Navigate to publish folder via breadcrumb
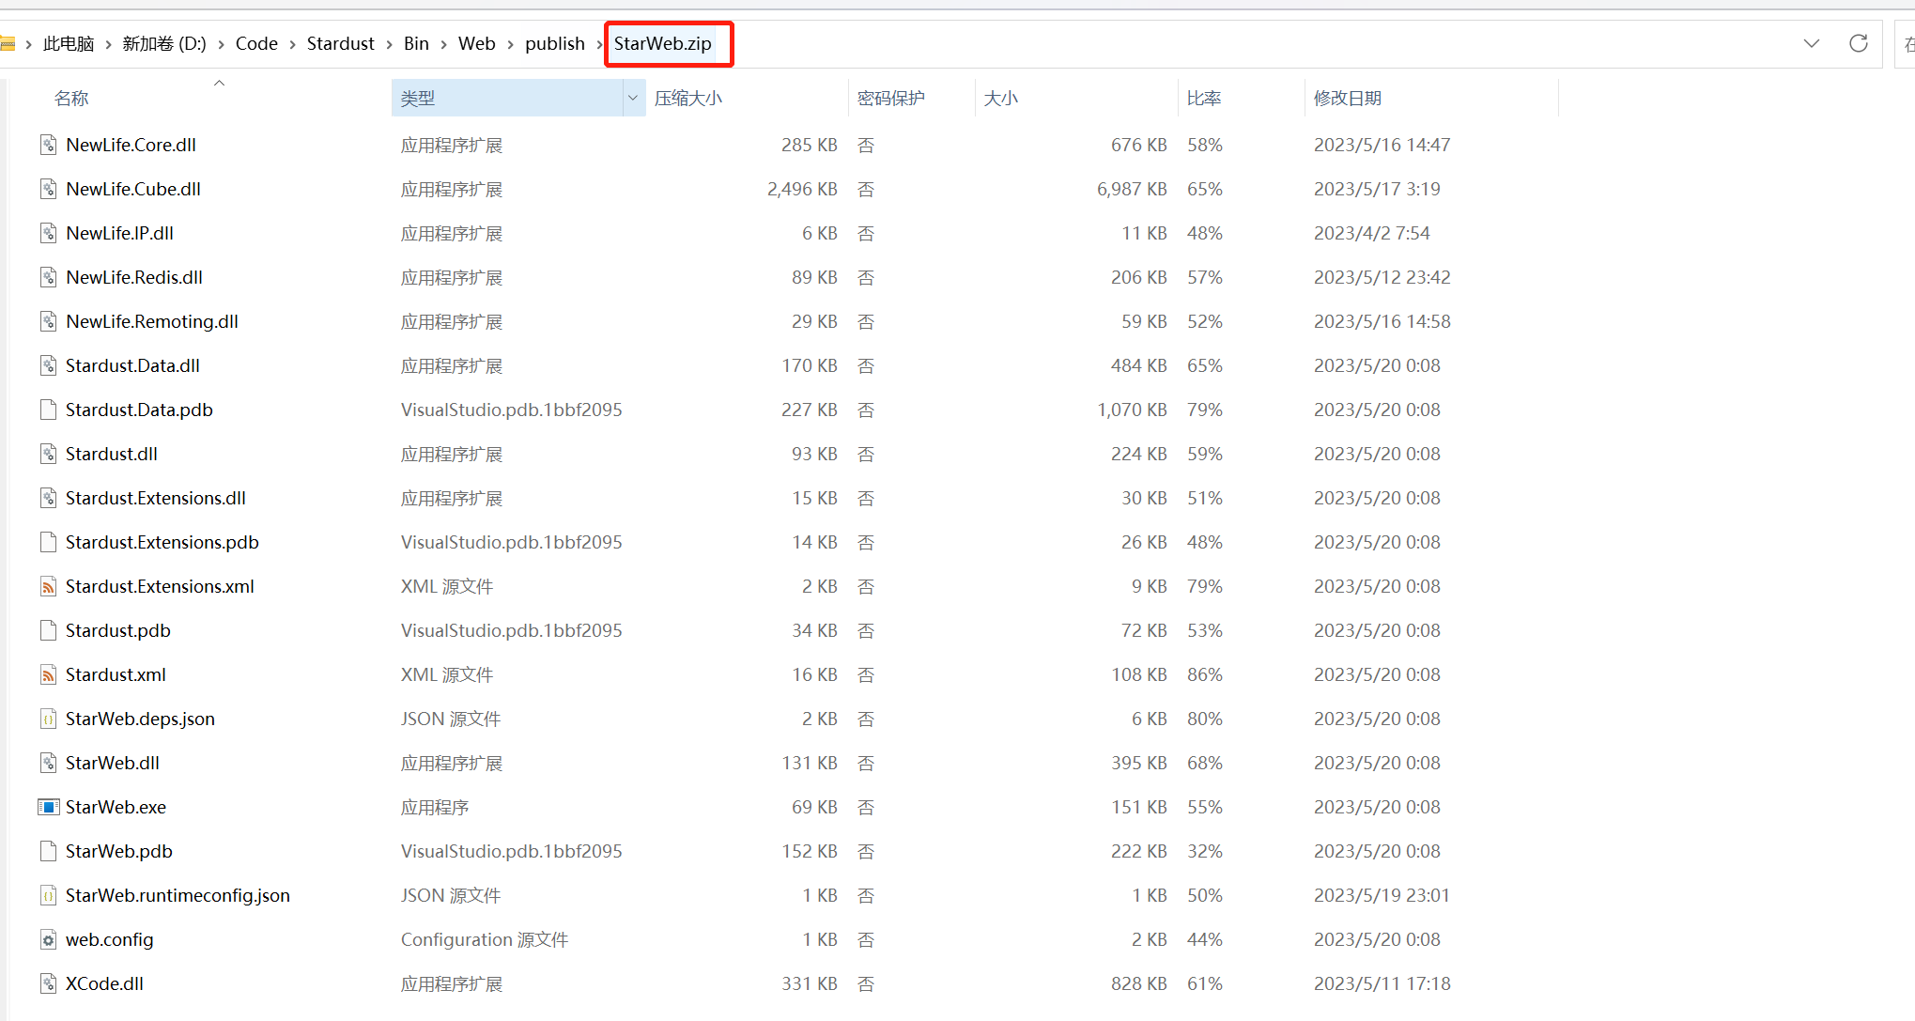This screenshot has width=1915, height=1021. pyautogui.click(x=555, y=43)
